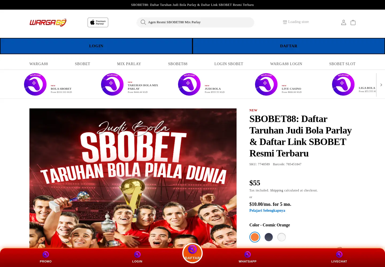Open the shopping bag icon
Screen dimensions: 385x267
click(353, 22)
